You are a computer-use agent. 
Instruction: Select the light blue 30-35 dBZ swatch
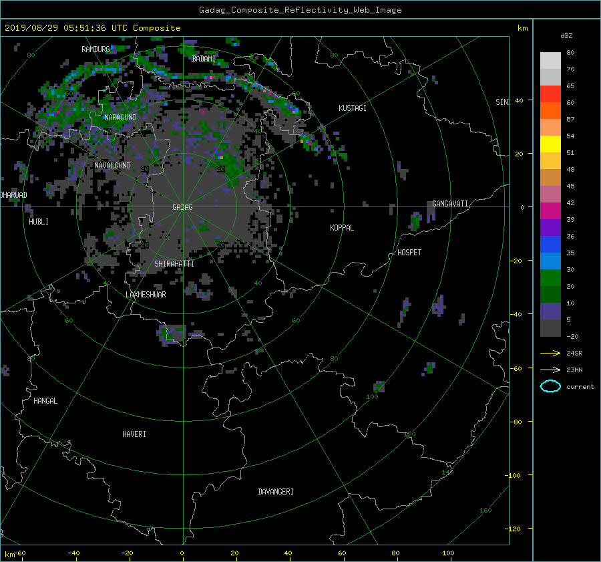[550, 261]
